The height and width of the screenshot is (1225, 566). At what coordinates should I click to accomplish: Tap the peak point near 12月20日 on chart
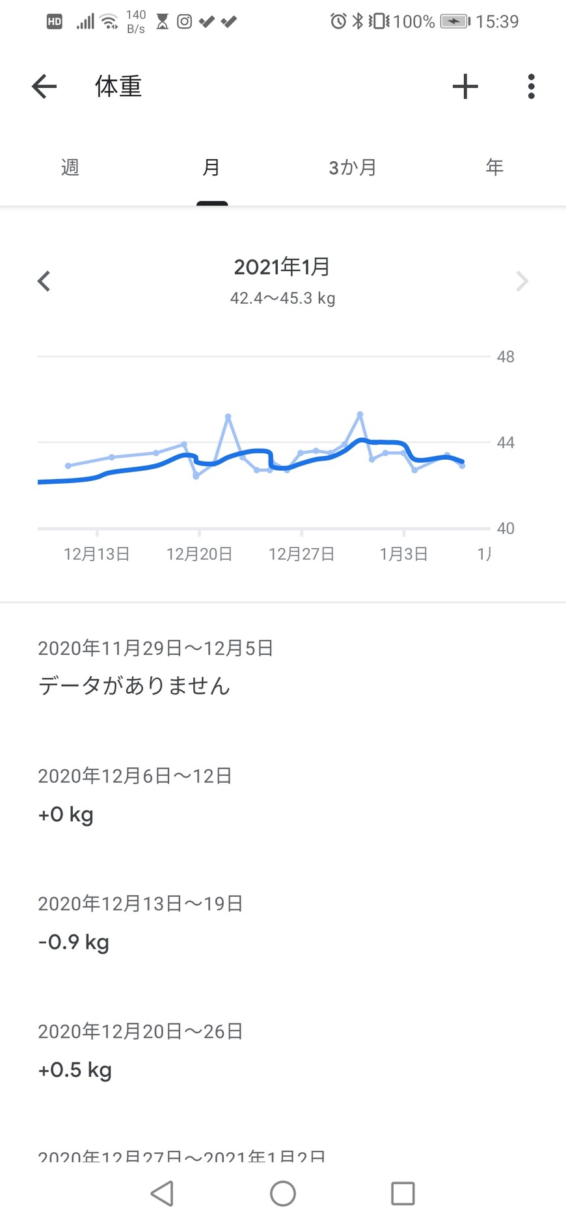click(x=228, y=416)
